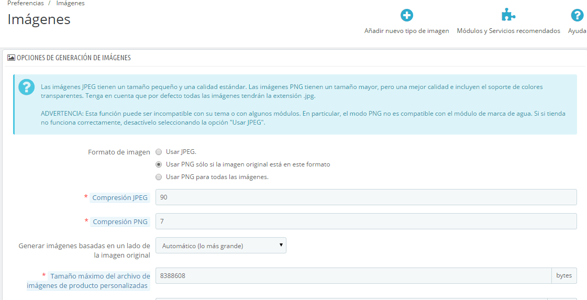Choose Usar PNG para todas las imágenes
This screenshot has height=300, width=587.
tap(159, 177)
